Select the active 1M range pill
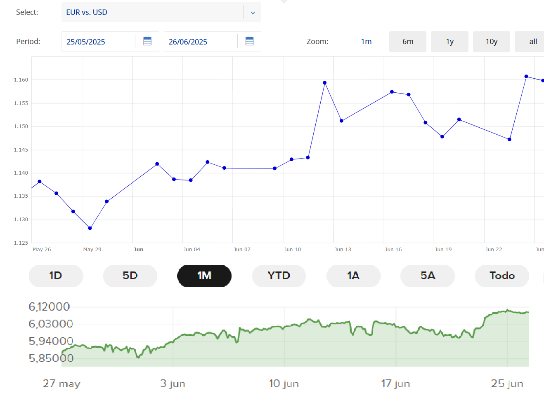 204,276
